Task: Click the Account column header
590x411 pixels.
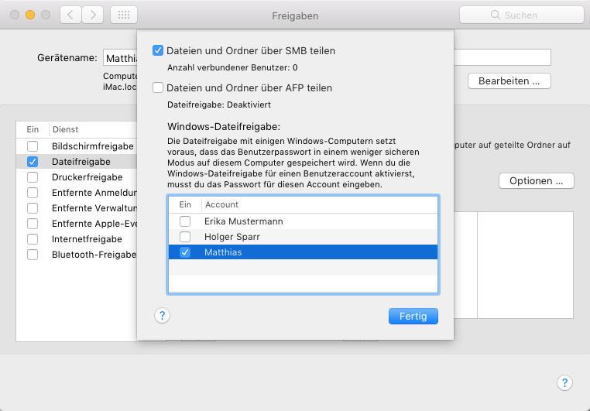Action: [320, 204]
